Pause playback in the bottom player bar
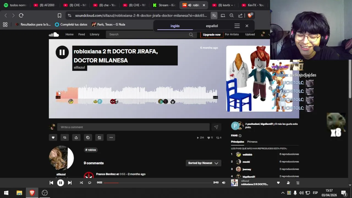This screenshot has height=198, width=352. pos(61,183)
